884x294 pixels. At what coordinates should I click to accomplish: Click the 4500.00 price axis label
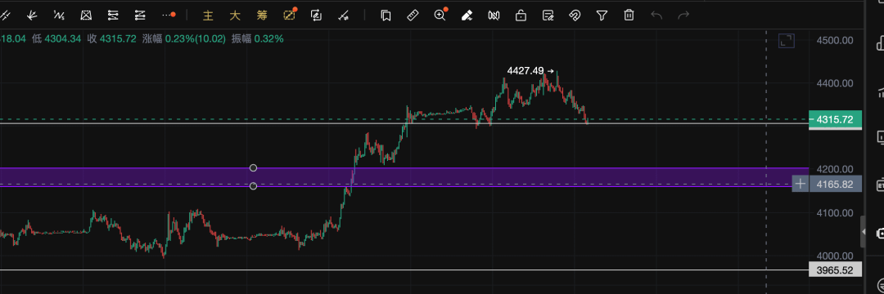tap(835, 40)
